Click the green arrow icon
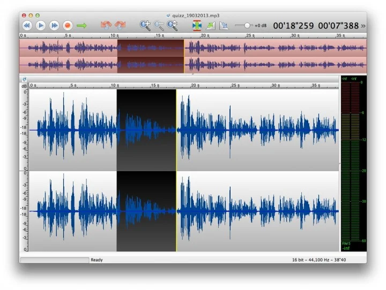This screenshot has height=290, width=386. [x=81, y=25]
